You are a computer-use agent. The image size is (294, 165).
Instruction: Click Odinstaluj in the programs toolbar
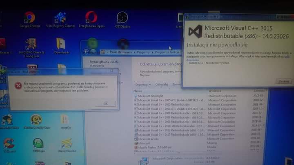pyautogui.click(x=161, y=85)
